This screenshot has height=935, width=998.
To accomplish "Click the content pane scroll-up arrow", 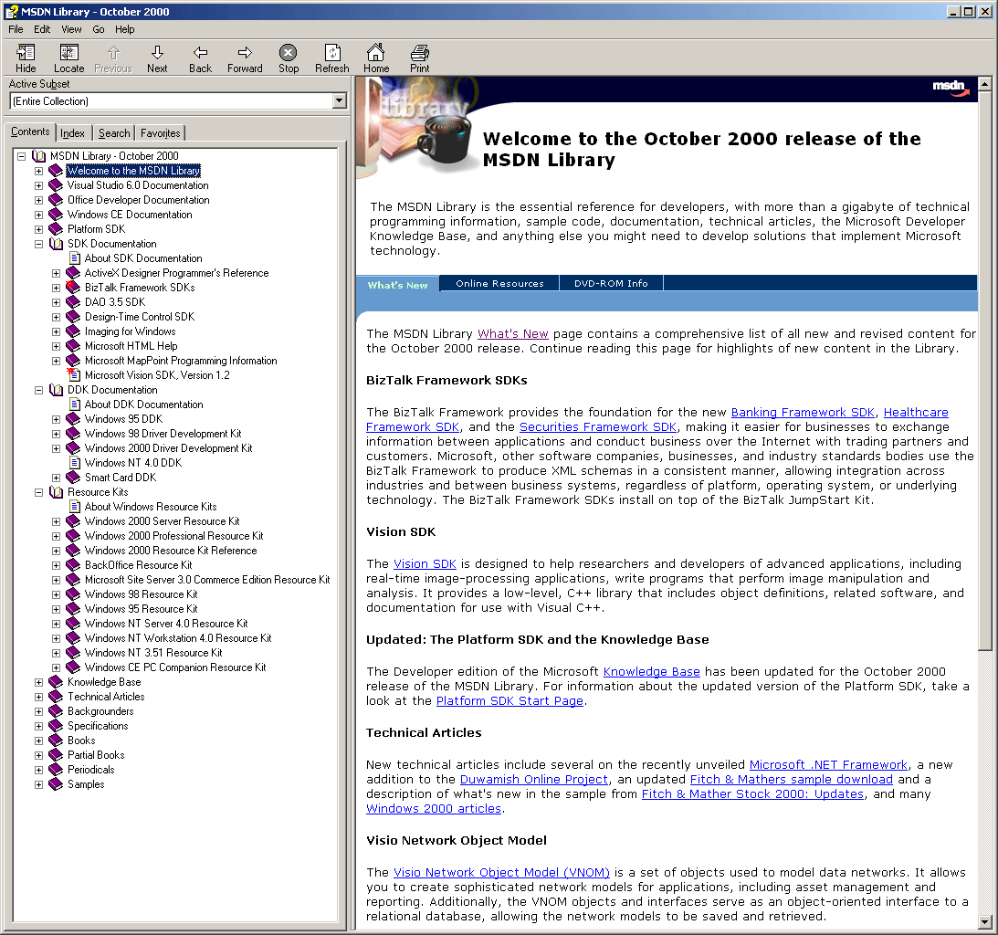I will (x=984, y=83).
